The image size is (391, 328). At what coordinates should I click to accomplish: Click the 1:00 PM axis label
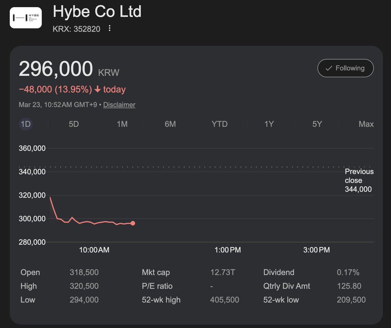(x=227, y=250)
